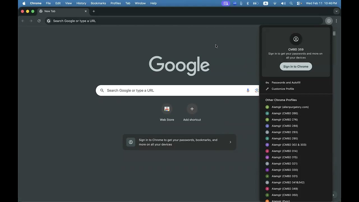Open Google apps grid icon
This screenshot has width=359, height=202.
[x=334, y=33]
